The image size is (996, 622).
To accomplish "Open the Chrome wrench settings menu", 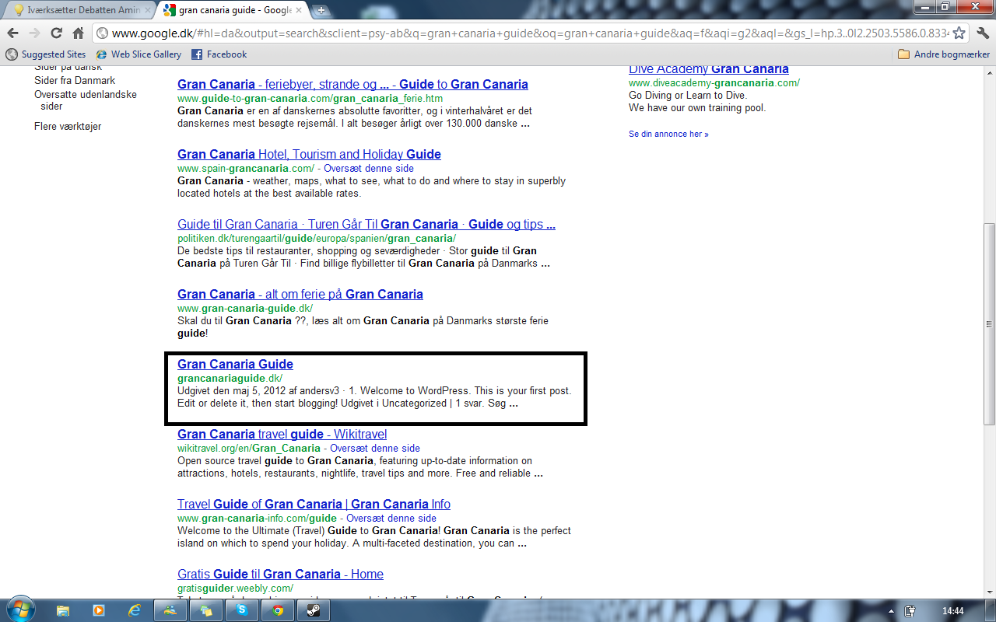I will tap(982, 33).
